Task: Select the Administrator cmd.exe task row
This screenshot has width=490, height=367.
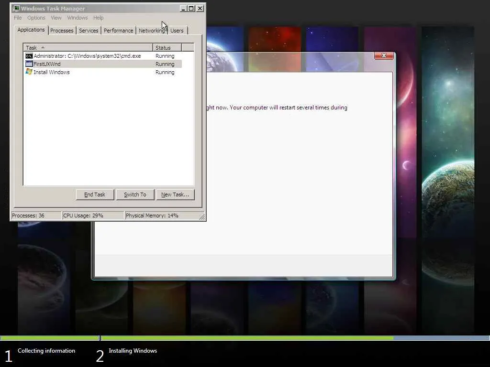Action: [x=103, y=56]
